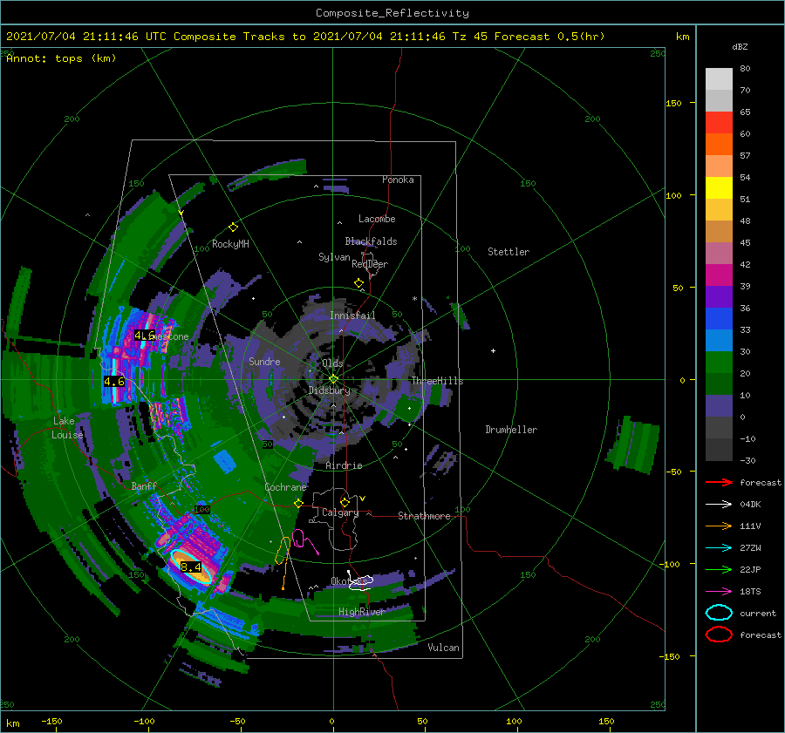
Task: Click the Composite_Reflectivity title
Action: 392,13
